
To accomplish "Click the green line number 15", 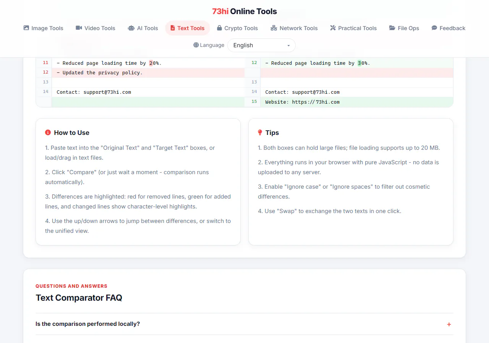I will 255,102.
